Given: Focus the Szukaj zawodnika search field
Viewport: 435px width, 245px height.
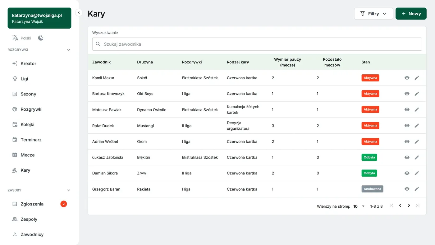Looking at the screenshot, I should tap(257, 44).
